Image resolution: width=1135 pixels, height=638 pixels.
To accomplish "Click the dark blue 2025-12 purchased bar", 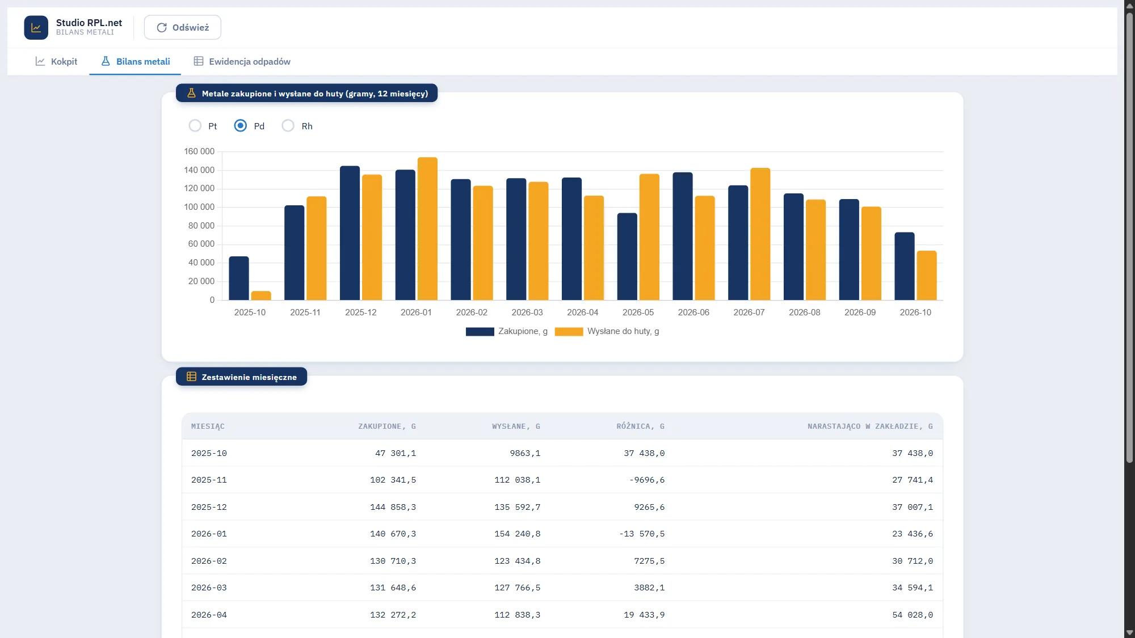I will point(350,233).
